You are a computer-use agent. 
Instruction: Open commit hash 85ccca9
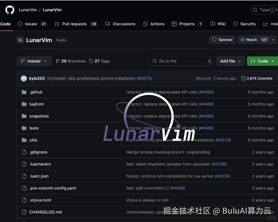point(203,78)
